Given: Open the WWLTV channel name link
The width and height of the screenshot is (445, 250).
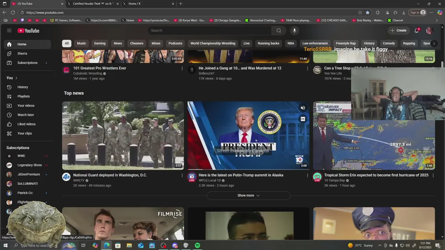Looking at the screenshot, I should [x=79, y=181].
